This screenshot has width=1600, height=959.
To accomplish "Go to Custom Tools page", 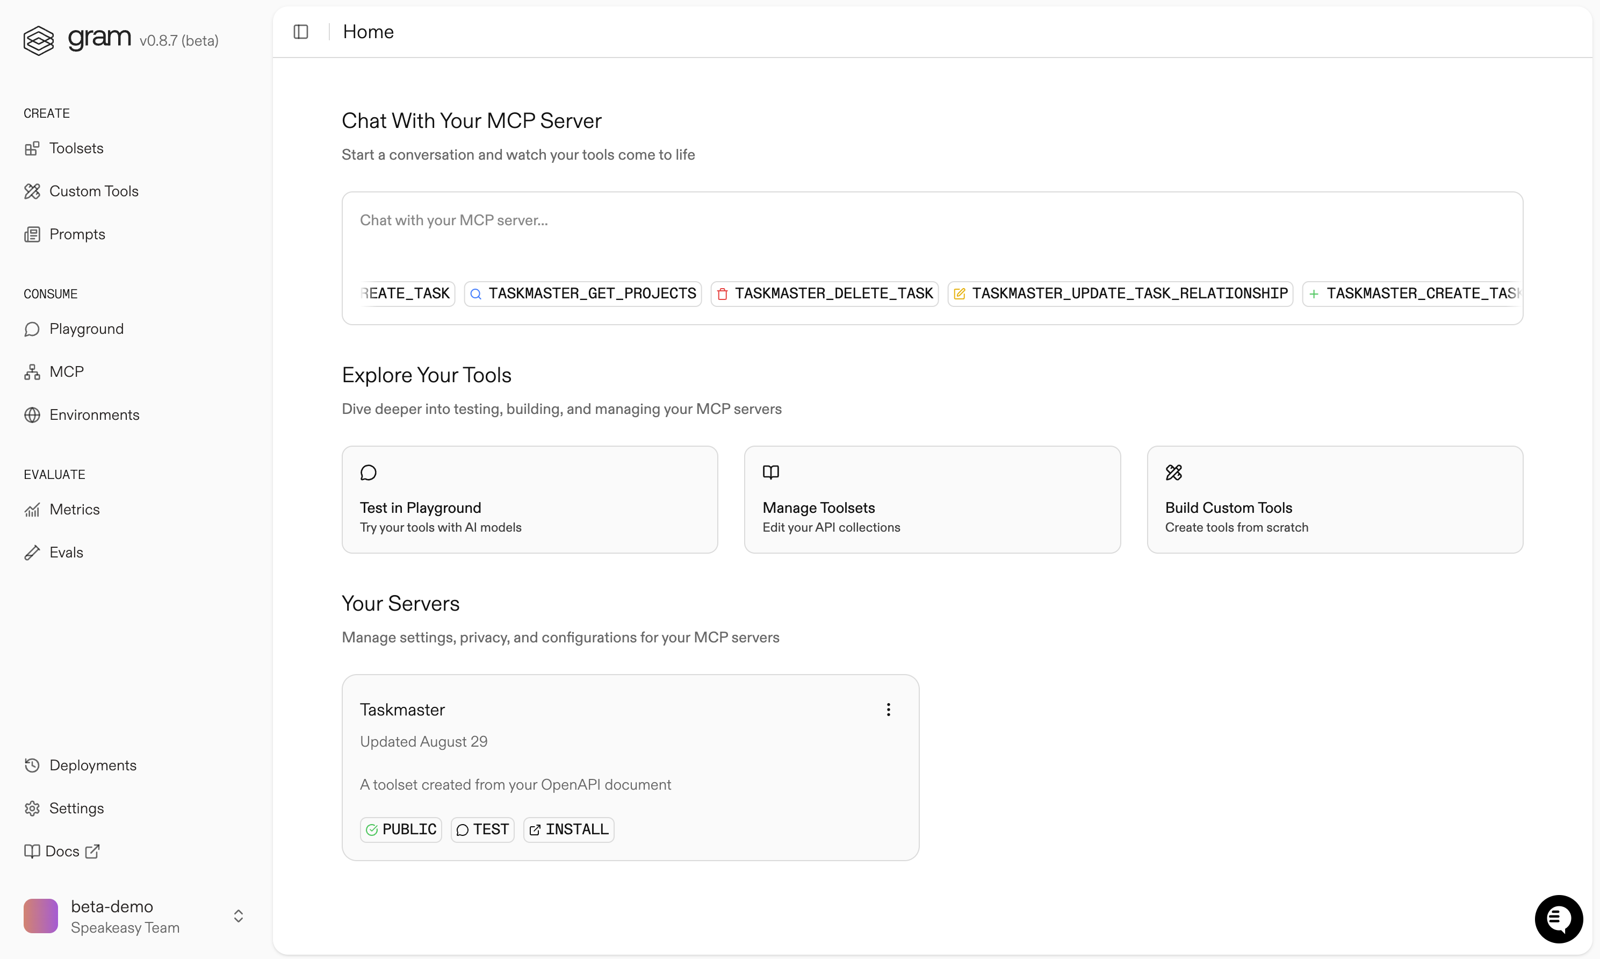I will (x=93, y=191).
